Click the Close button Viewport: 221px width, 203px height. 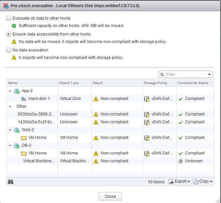coord(110,197)
